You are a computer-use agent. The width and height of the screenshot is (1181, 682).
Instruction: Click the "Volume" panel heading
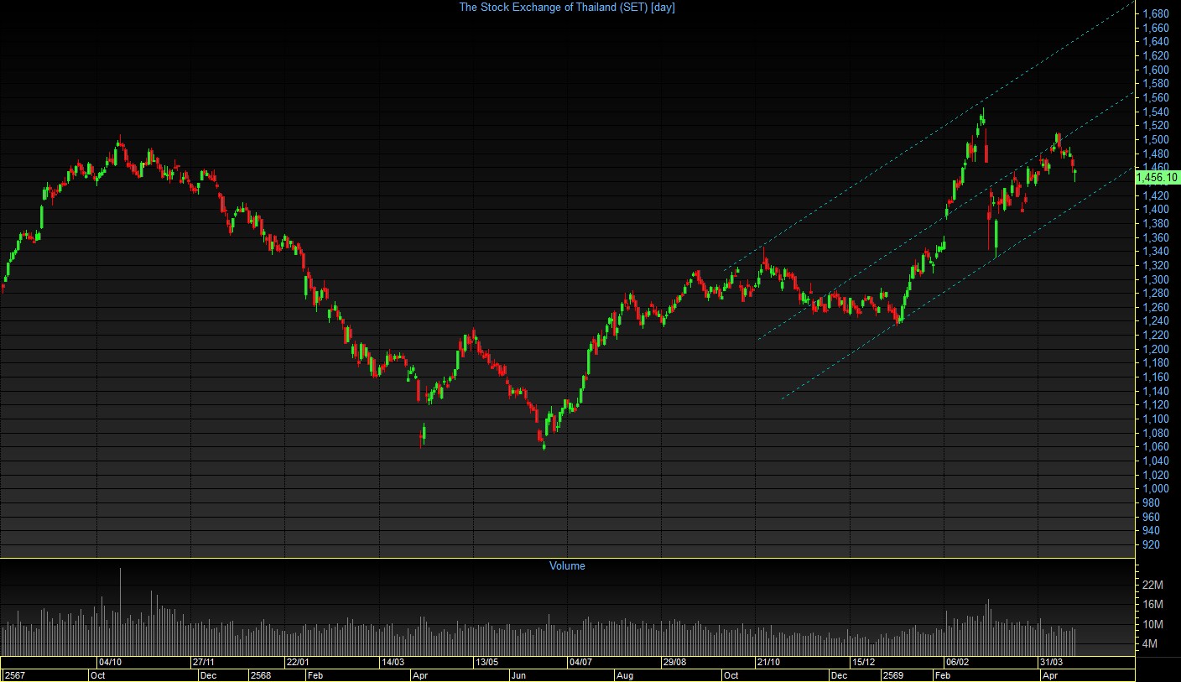(567, 566)
